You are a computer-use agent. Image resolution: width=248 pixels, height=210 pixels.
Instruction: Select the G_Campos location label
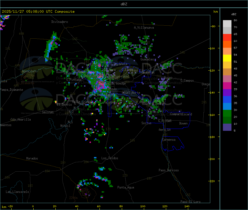click(187, 81)
